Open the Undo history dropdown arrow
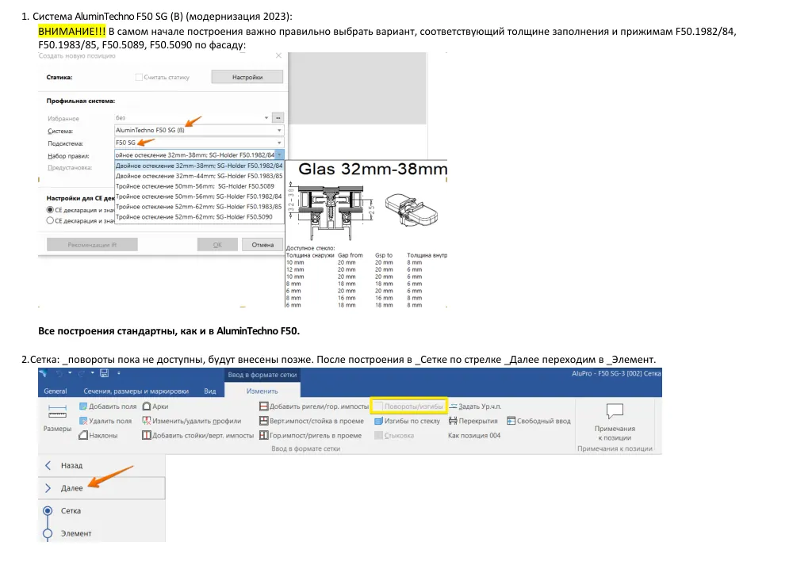This screenshot has height=561, width=793. [70, 373]
